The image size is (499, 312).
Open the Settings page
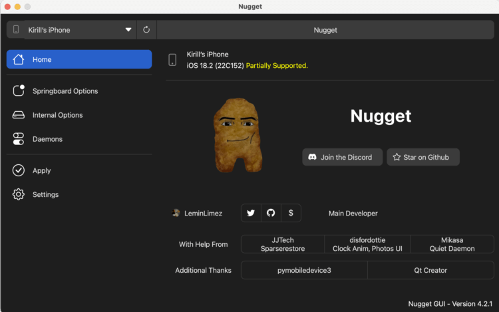click(x=79, y=194)
